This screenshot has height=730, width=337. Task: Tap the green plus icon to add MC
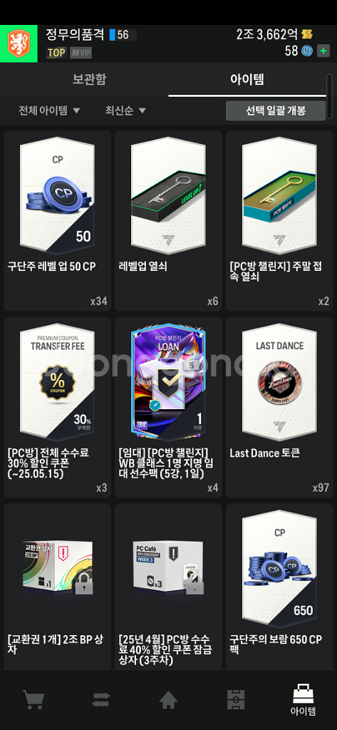pos(323,51)
